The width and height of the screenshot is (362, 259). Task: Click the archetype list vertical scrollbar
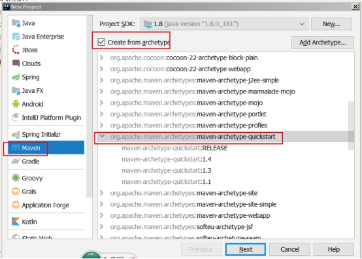click(351, 125)
